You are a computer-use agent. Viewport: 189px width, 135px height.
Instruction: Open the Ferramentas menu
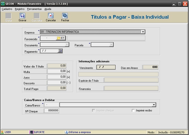(x=34, y=9)
